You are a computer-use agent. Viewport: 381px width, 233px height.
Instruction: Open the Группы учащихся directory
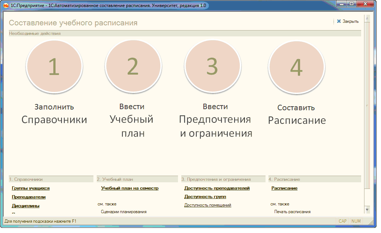coord(31,188)
